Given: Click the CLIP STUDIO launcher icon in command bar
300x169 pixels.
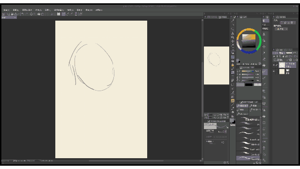Looking at the screenshot, I should (x=3, y=14).
